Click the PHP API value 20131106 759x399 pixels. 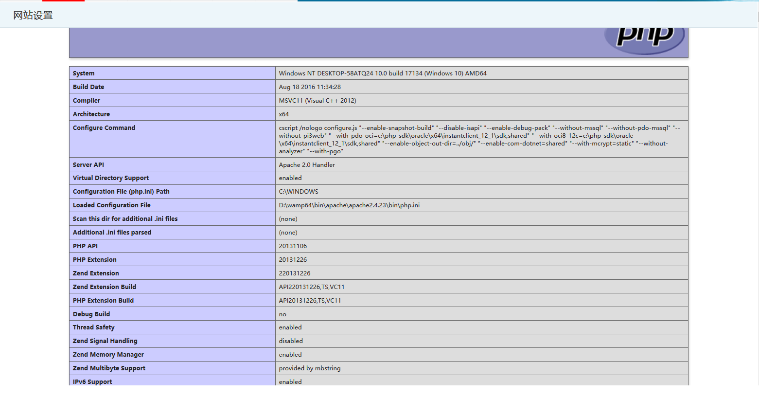293,246
